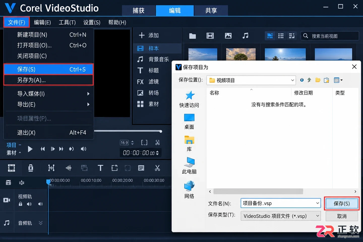Click the 保存(S) button in dialog
This screenshot has height=242, width=363.
coord(342,203)
